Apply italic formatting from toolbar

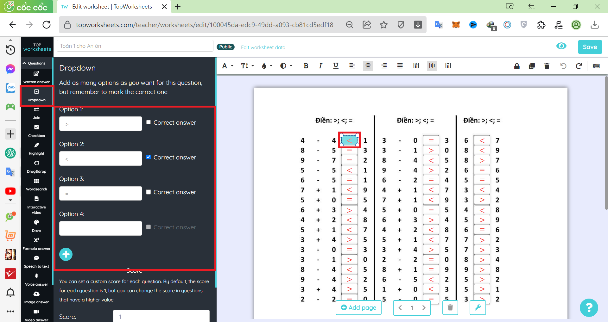click(320, 66)
